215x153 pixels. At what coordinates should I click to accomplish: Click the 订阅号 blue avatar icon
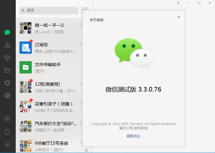[x=26, y=48]
